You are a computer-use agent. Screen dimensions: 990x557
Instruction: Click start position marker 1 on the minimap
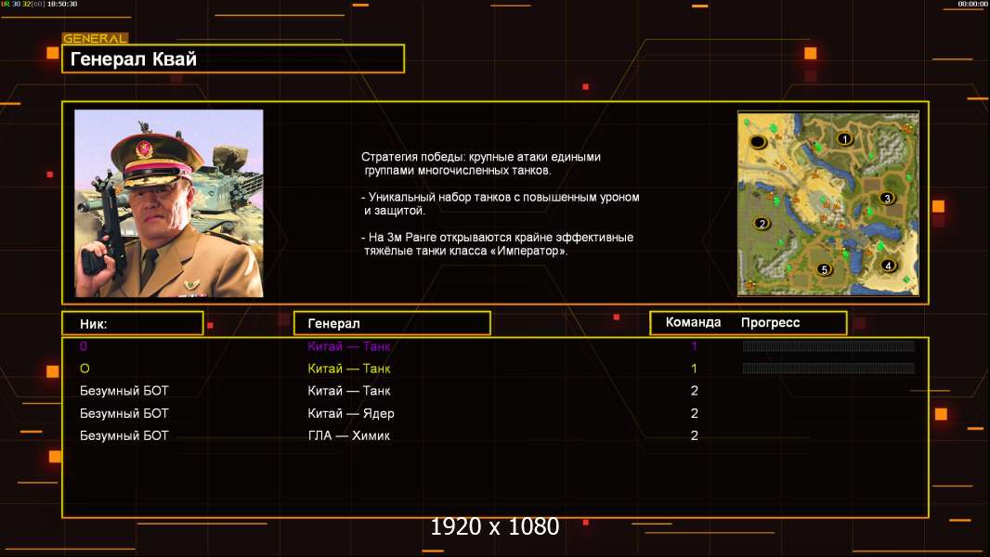click(x=844, y=138)
